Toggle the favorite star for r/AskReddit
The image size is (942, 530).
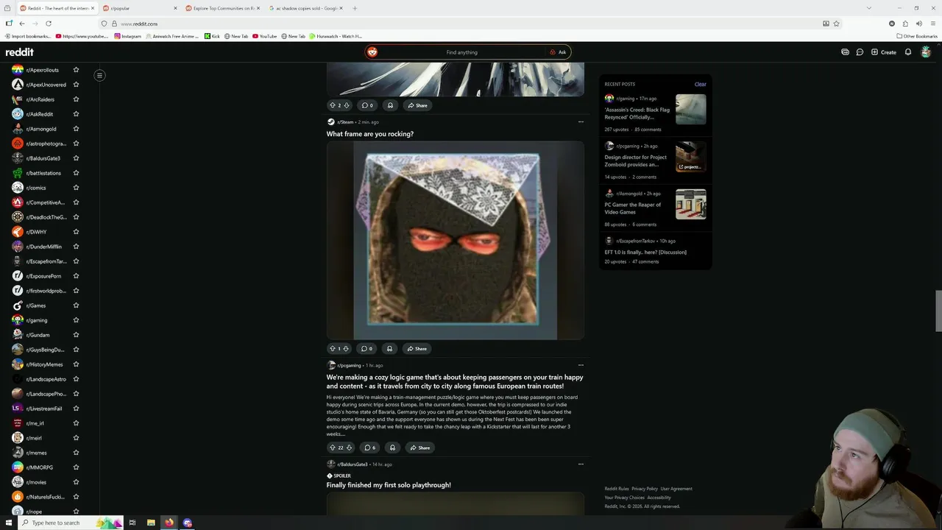(76, 114)
